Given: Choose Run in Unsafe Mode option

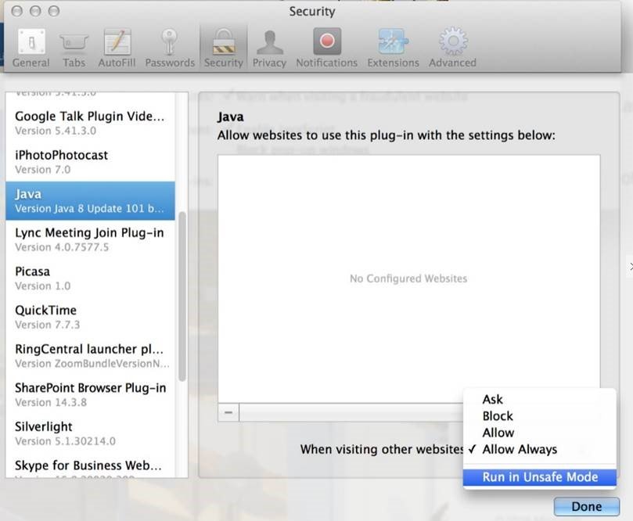Looking at the screenshot, I should click(x=539, y=477).
